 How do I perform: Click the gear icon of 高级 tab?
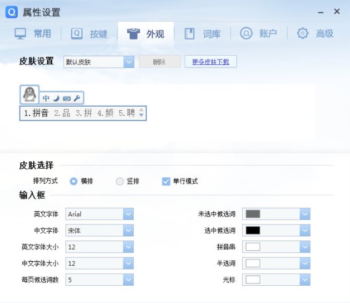pyautogui.click(x=302, y=33)
